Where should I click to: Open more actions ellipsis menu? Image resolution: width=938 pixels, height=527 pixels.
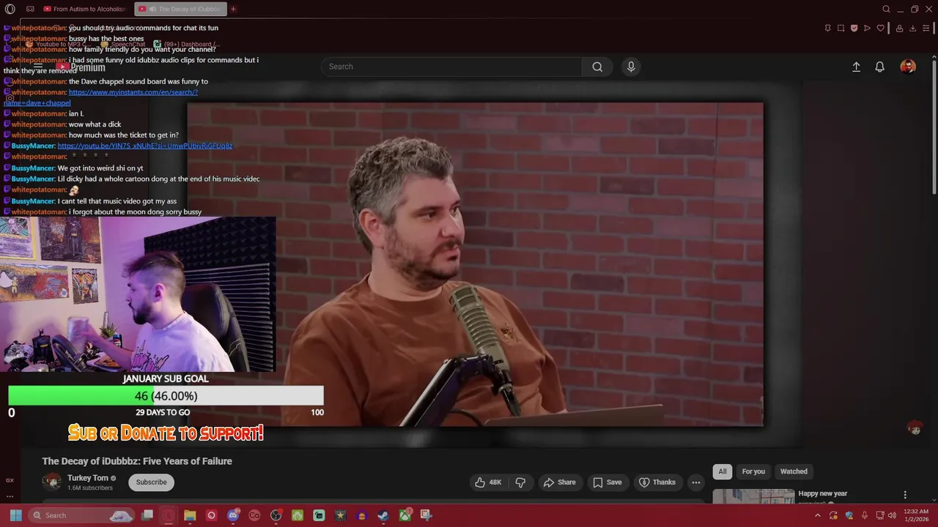pos(696,482)
